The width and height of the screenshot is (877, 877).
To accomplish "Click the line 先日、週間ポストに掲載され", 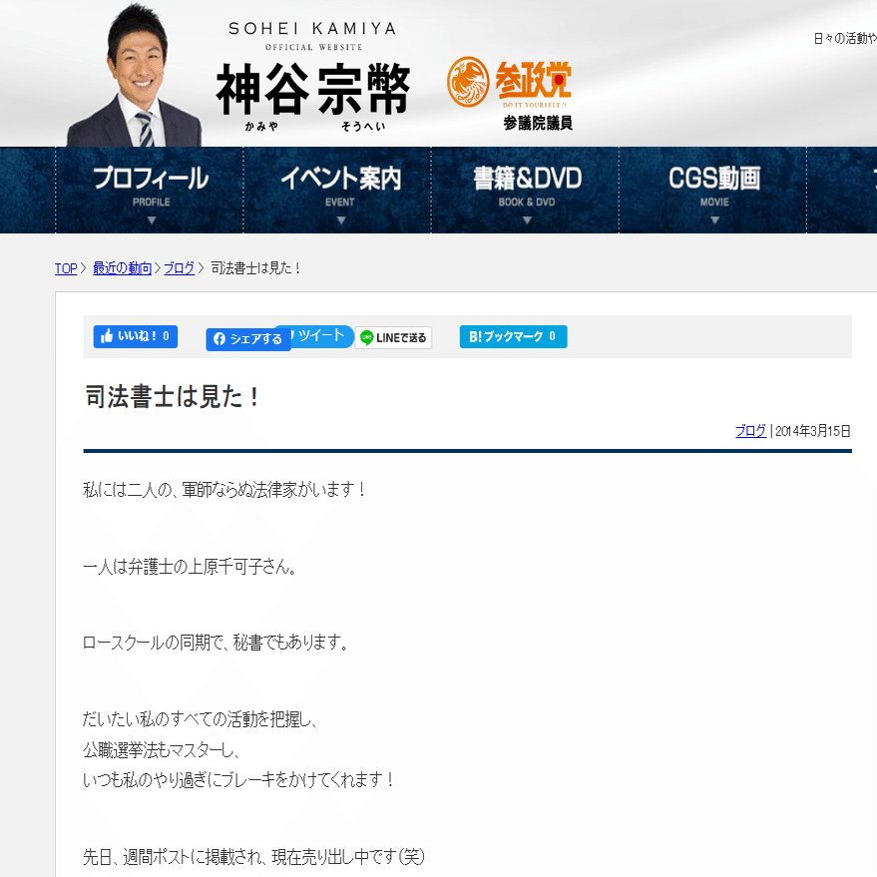I will [x=174, y=857].
